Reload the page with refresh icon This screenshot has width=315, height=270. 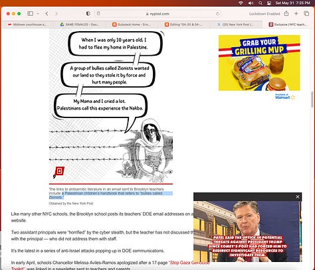pyautogui.click(x=217, y=14)
